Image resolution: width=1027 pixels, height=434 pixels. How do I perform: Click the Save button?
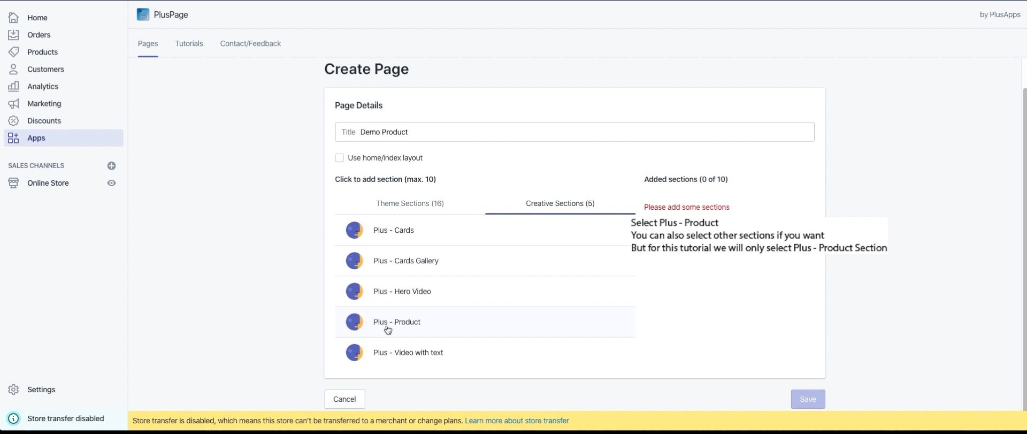click(808, 399)
